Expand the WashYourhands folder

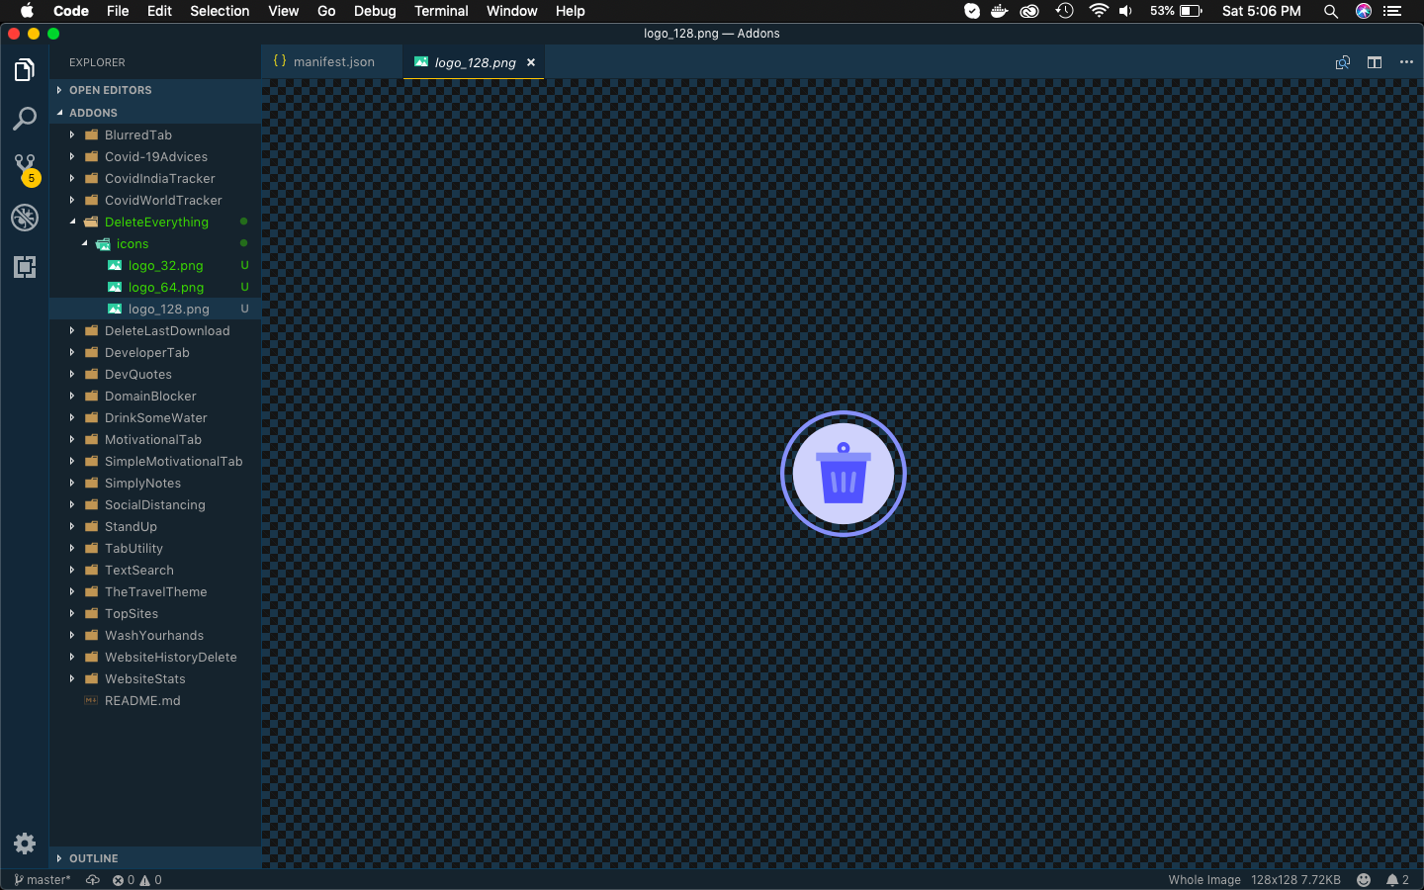coord(155,636)
